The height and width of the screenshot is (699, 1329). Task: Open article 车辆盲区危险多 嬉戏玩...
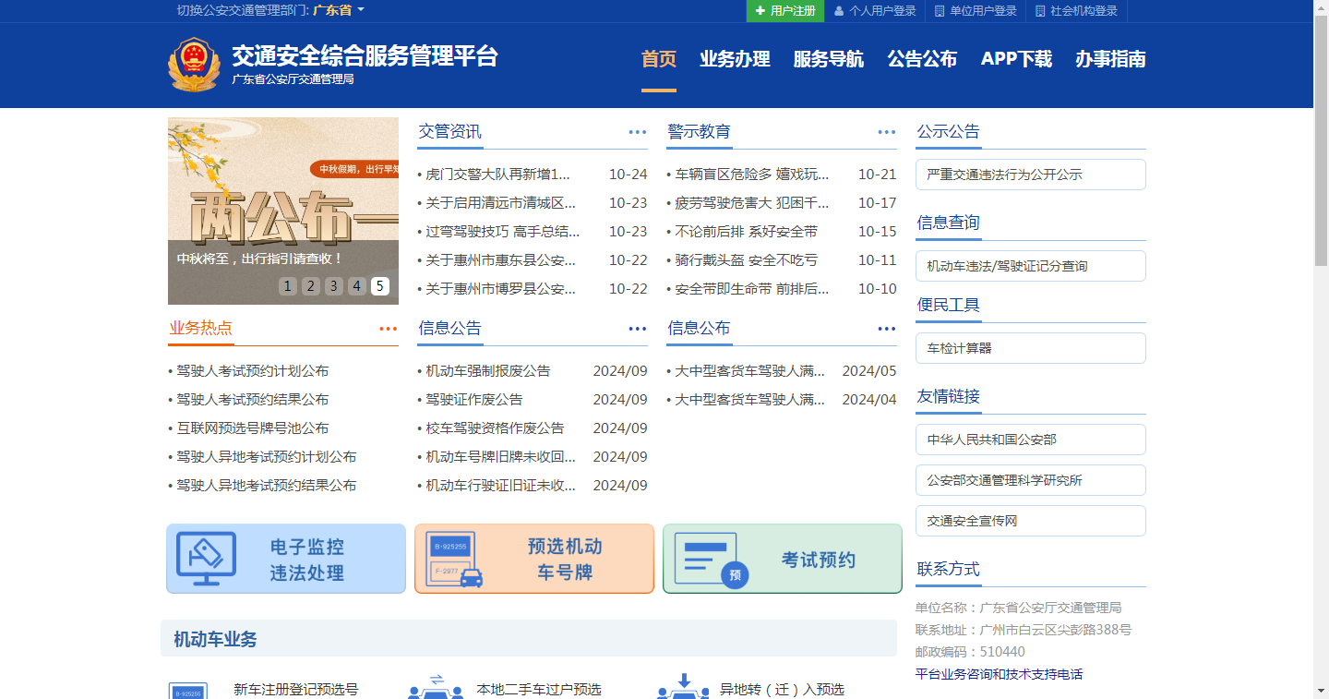click(x=752, y=175)
